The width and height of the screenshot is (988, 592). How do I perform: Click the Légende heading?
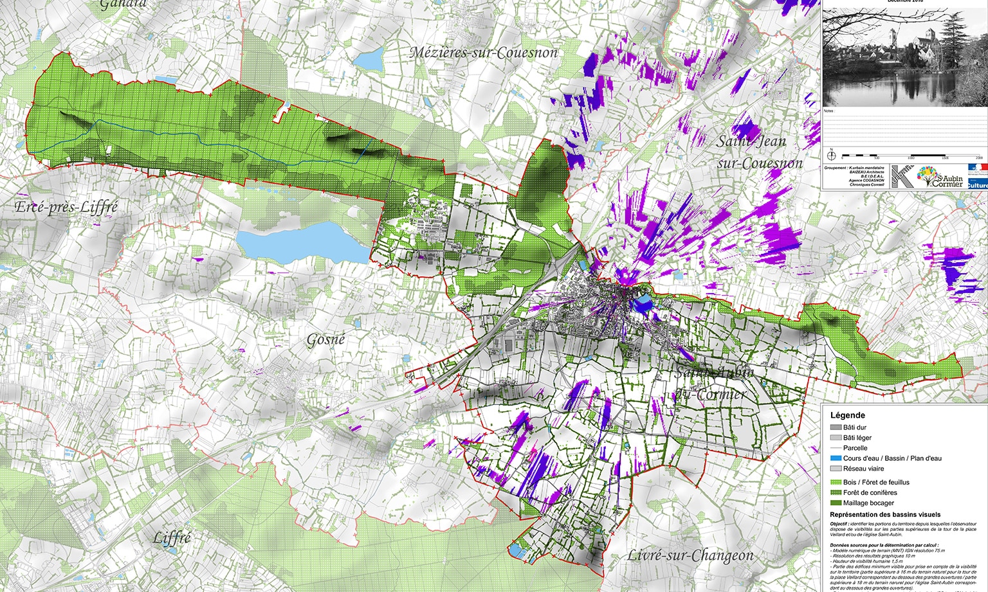[x=848, y=415]
